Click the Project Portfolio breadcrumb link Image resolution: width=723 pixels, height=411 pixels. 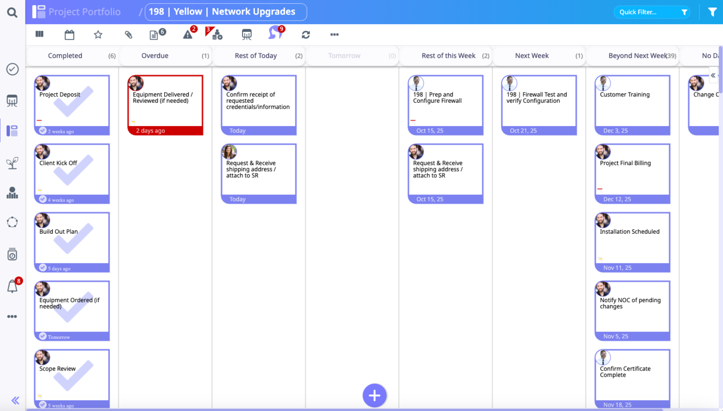click(84, 12)
